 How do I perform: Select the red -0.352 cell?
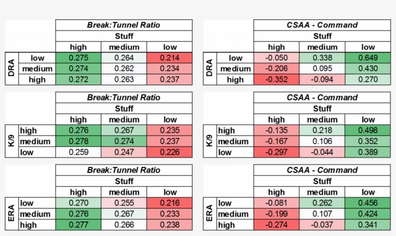[276, 80]
